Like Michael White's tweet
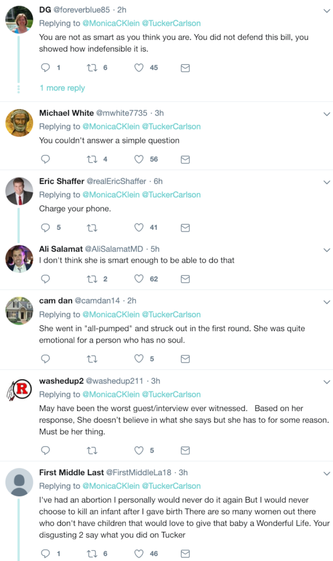 [139, 159]
